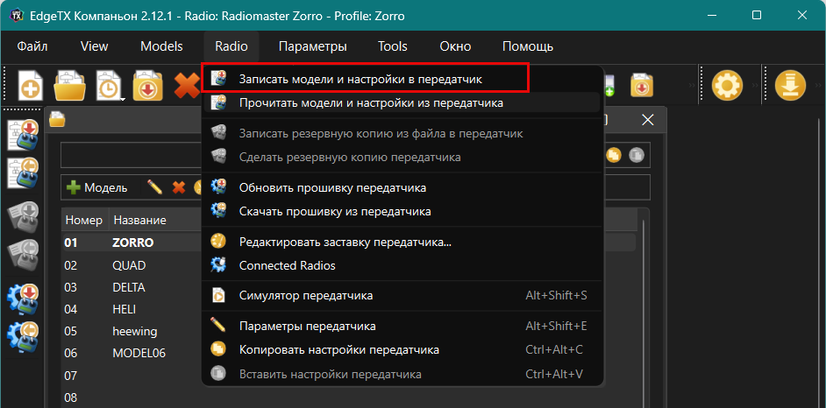Click grayed backup radio sidebar icon
826x408 pixels.
[22, 253]
